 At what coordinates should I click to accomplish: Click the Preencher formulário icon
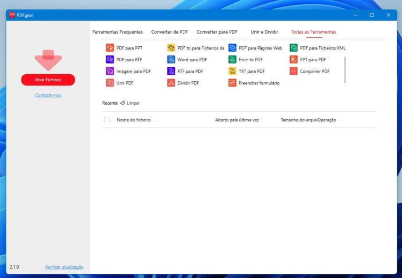pyautogui.click(x=232, y=83)
